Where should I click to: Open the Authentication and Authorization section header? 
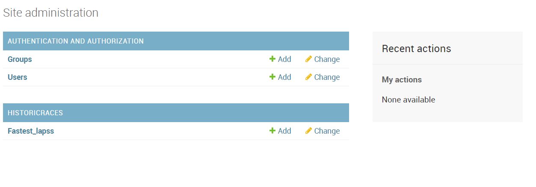(76, 41)
